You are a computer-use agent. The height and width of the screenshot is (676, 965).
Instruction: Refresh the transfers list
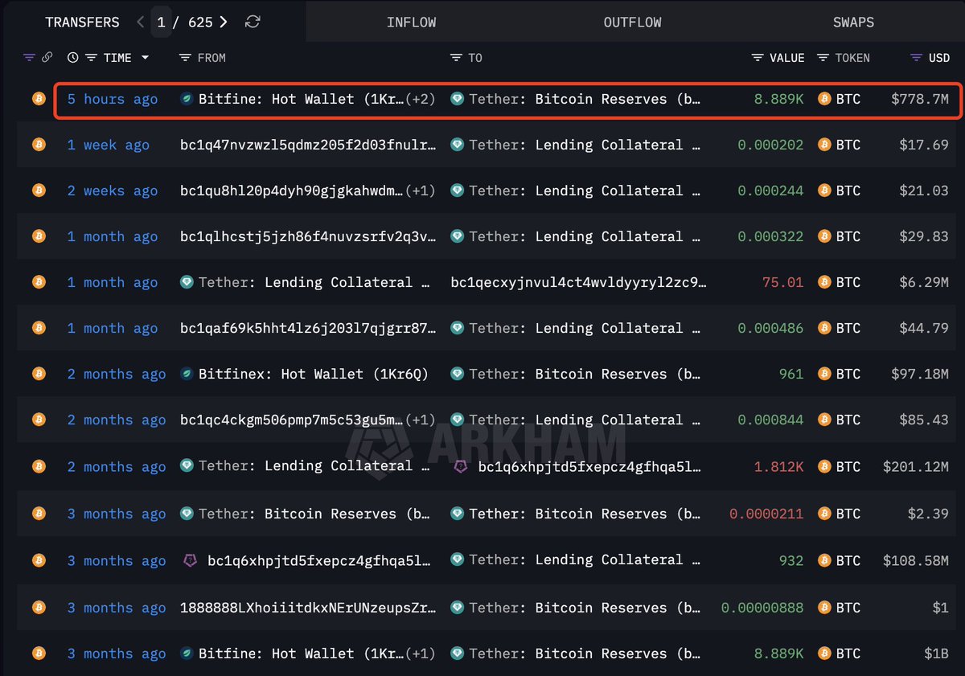coord(253,22)
